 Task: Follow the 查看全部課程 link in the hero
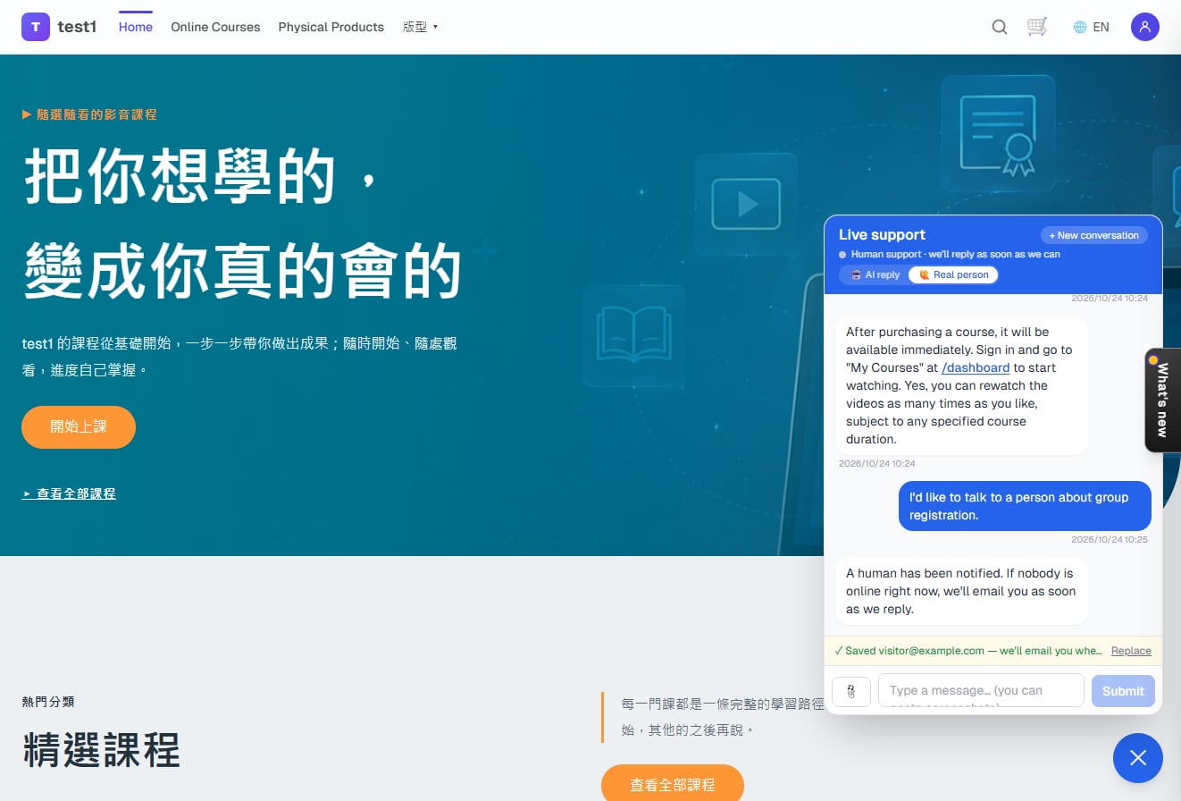69,493
